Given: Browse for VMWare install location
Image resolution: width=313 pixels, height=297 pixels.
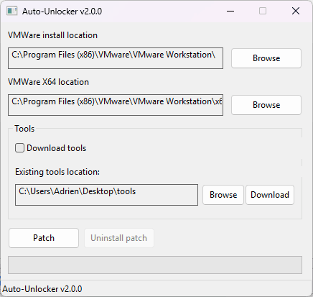Looking at the screenshot, I should click(x=266, y=58).
